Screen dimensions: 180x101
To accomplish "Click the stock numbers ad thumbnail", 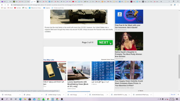I will pos(103,71).
